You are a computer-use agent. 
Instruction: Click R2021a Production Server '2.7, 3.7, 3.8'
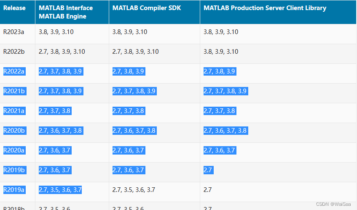[220, 110]
